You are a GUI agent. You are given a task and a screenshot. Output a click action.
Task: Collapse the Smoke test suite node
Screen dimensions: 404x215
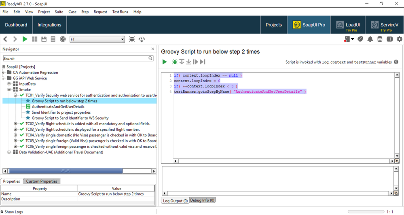[9, 89]
